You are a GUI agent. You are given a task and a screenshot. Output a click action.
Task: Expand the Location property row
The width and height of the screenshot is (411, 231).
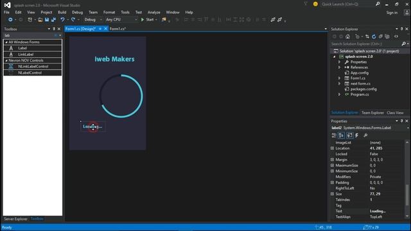tap(333, 148)
